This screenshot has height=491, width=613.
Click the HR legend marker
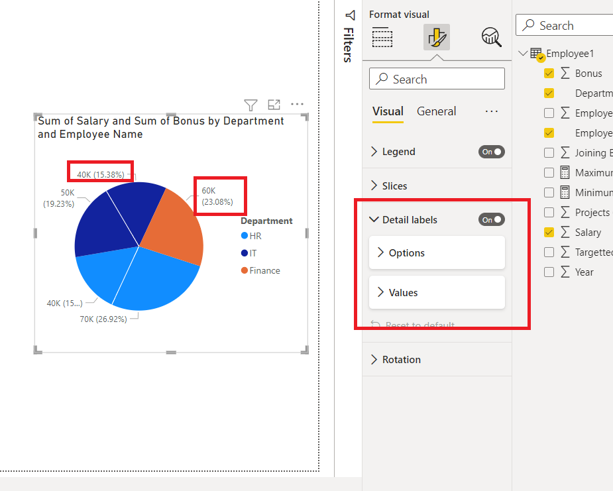245,236
